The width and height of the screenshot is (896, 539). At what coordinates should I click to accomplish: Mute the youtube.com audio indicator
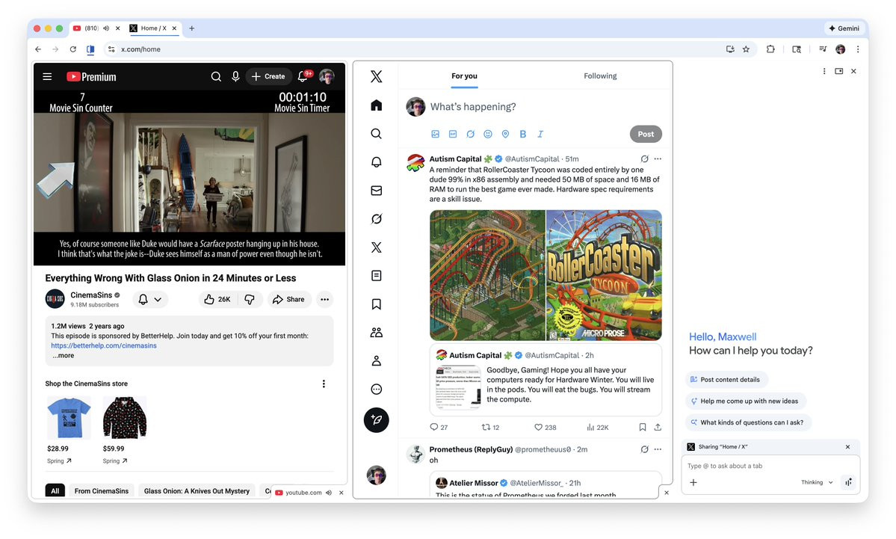tap(329, 493)
